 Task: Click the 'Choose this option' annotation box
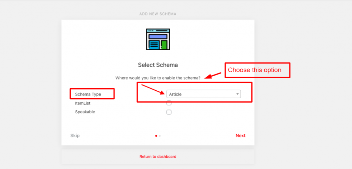click(x=257, y=70)
